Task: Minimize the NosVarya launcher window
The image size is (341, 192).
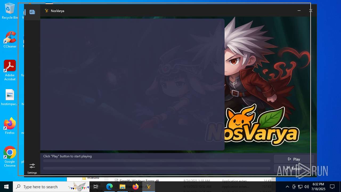Action: point(299,11)
